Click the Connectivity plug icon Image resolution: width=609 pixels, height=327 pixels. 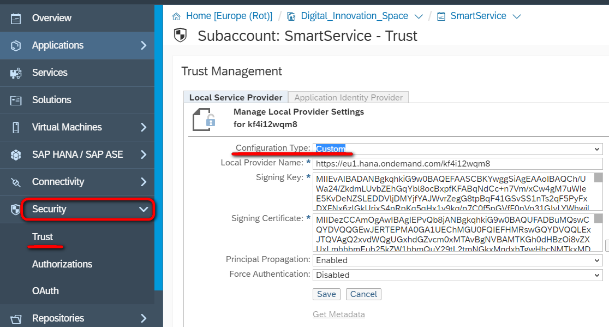(15, 182)
